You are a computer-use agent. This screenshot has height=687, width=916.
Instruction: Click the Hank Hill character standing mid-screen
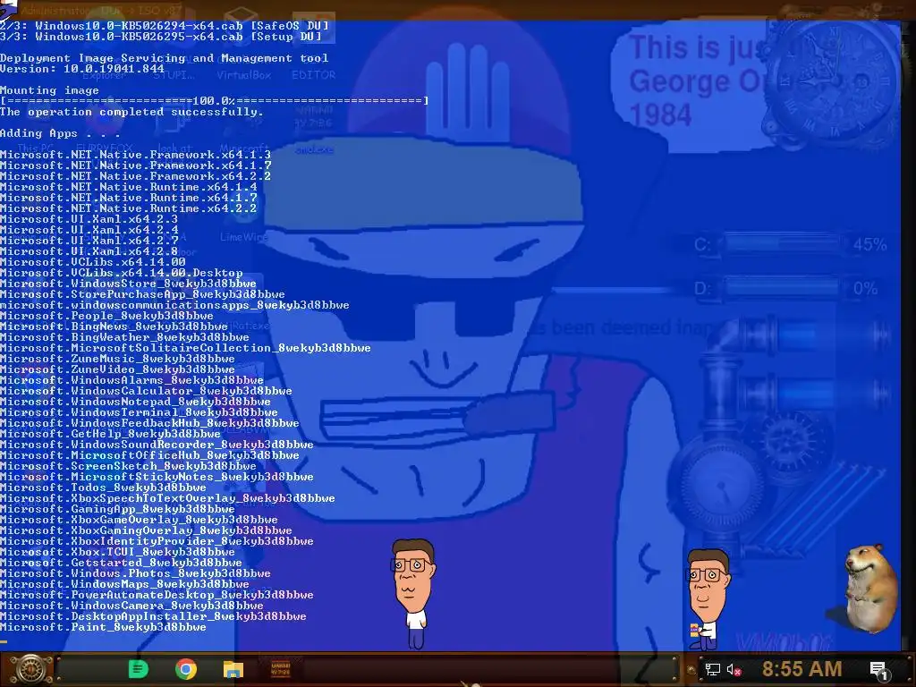click(413, 593)
